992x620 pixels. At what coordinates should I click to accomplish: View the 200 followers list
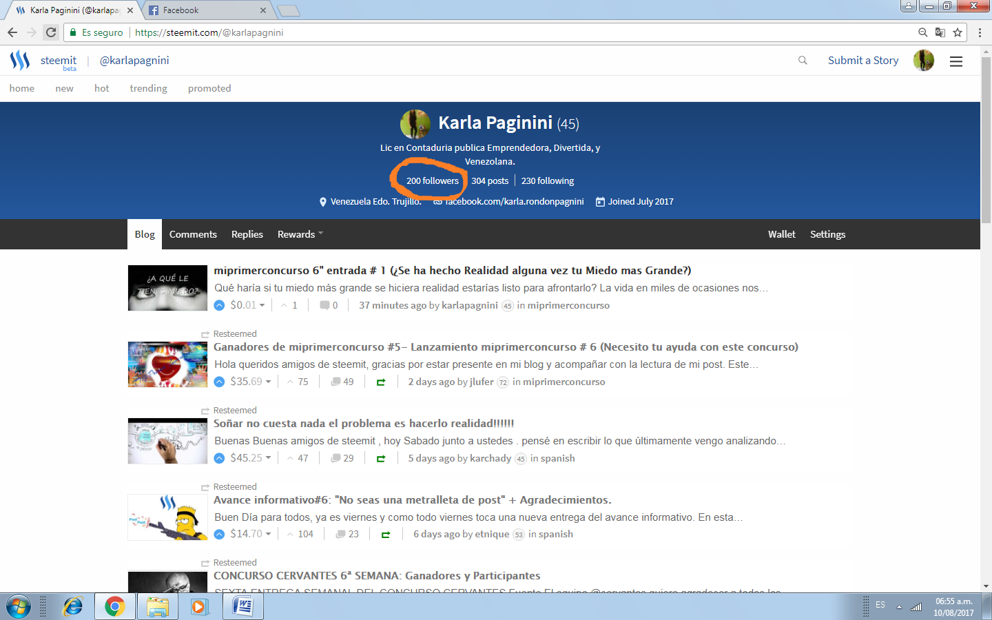click(433, 180)
